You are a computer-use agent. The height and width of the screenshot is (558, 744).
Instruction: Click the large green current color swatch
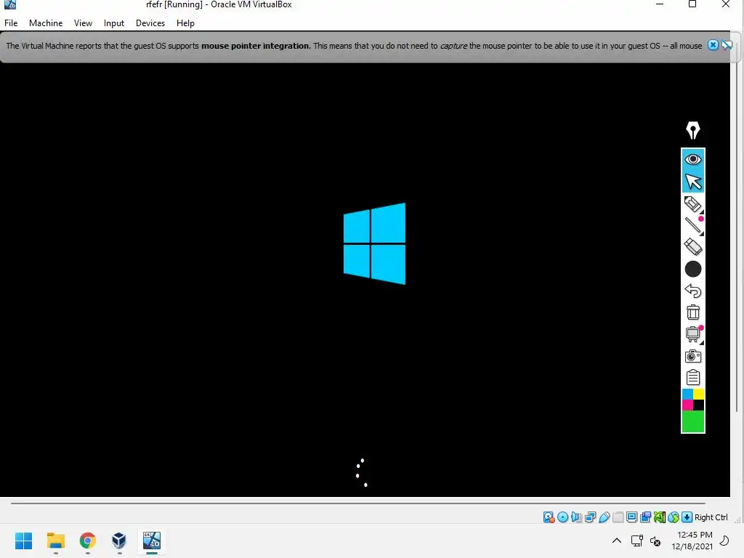tap(692, 421)
